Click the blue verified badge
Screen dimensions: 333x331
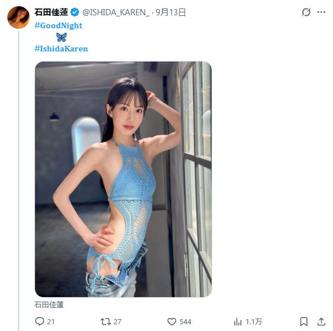tap(75, 12)
